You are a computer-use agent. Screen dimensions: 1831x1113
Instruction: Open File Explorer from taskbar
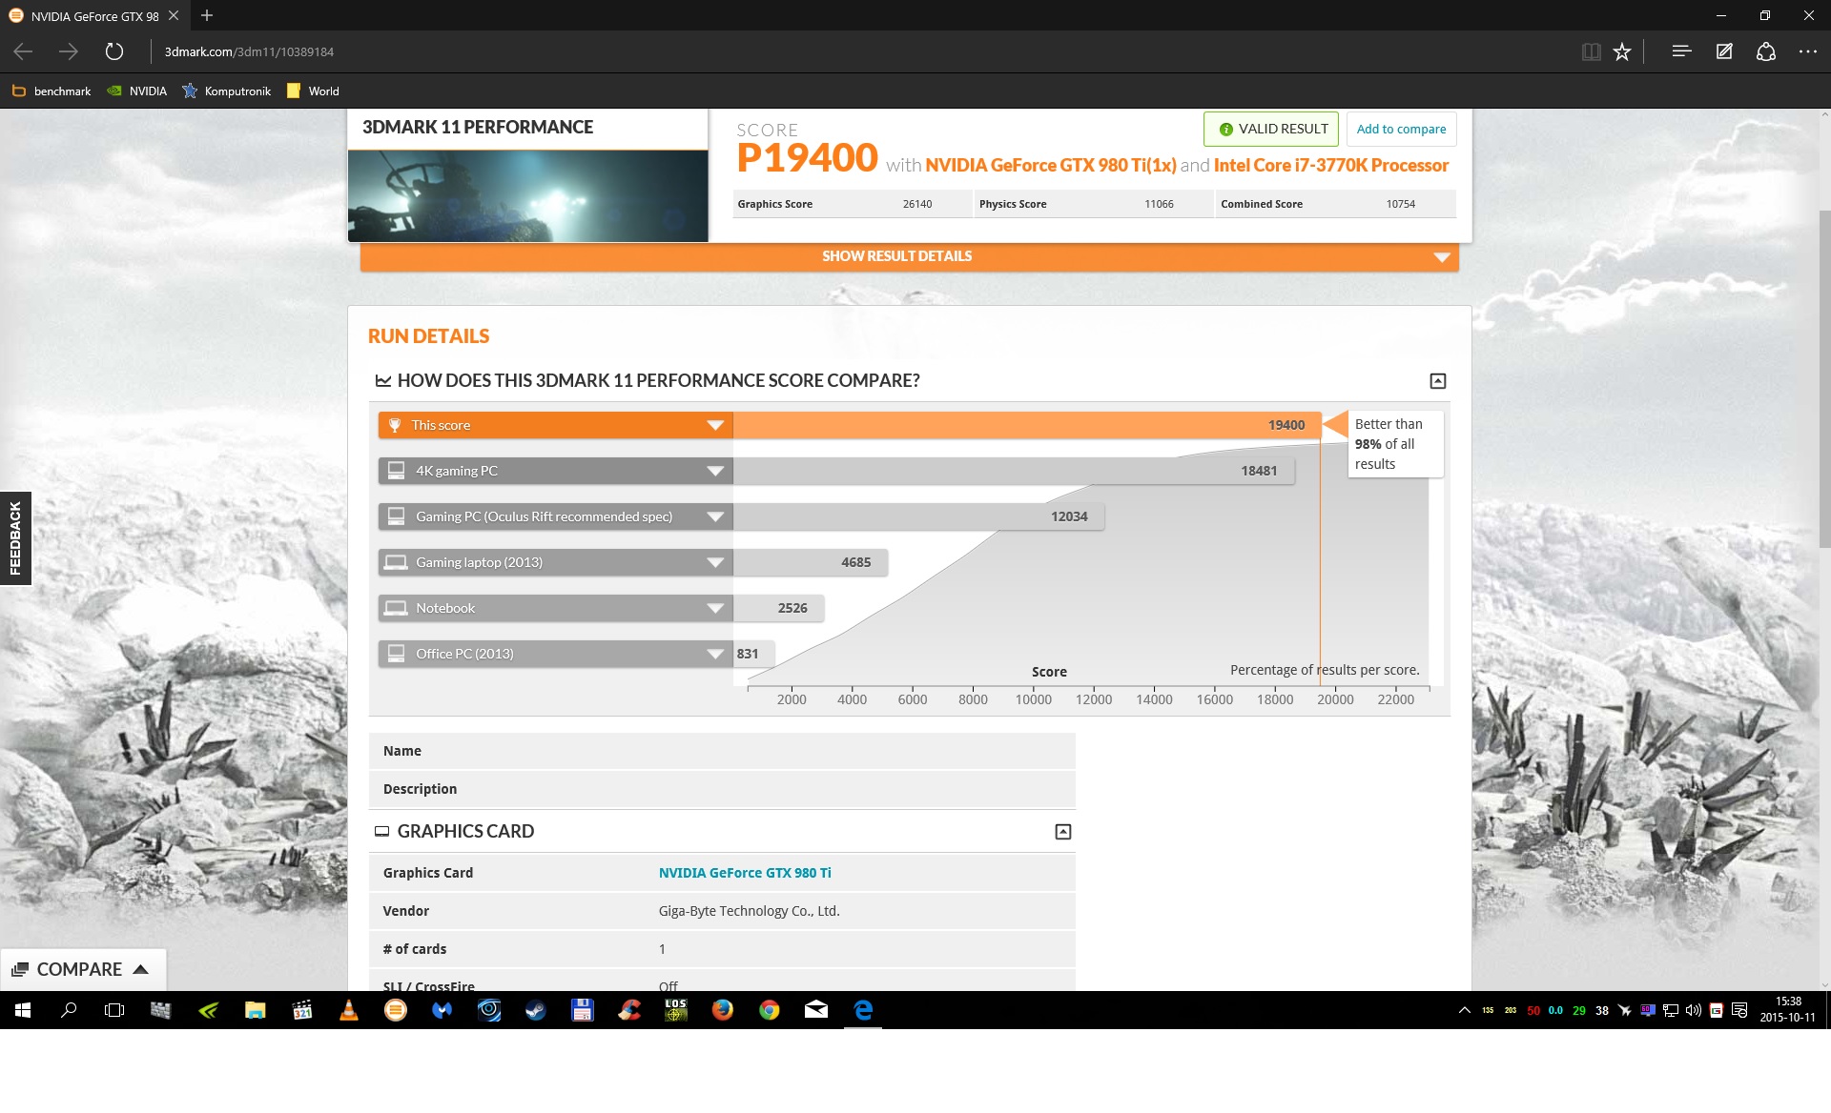coord(255,1010)
